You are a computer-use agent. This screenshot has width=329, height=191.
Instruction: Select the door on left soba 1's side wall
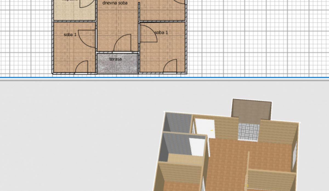87,38
